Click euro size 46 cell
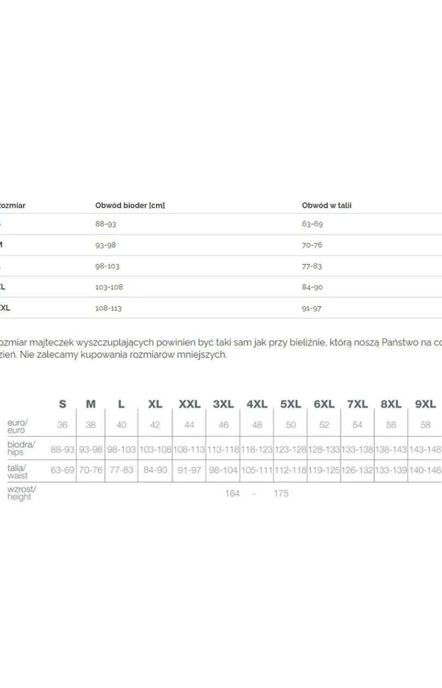 pos(223,425)
